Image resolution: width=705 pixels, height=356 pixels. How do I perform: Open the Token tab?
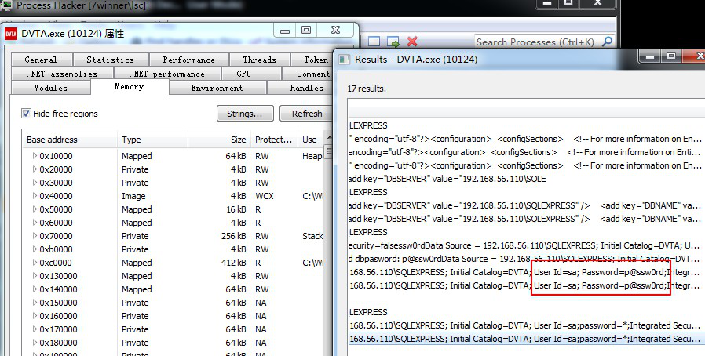click(313, 60)
